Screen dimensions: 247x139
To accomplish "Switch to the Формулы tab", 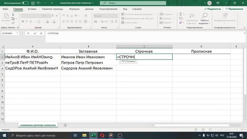I will click(x=74, y=9).
